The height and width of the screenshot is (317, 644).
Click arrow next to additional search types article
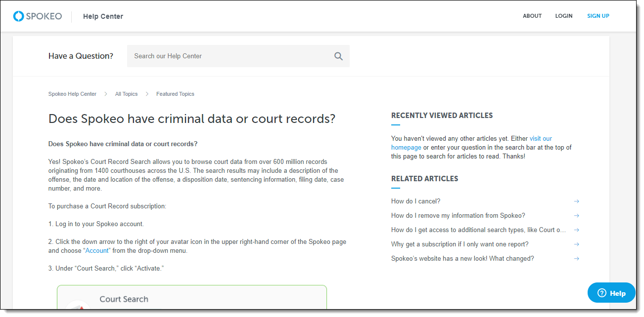(576, 230)
